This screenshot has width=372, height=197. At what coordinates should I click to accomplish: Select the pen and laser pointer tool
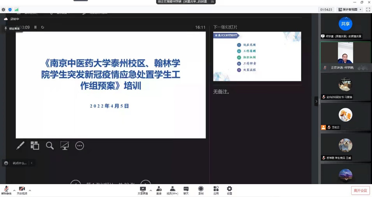[20, 145]
